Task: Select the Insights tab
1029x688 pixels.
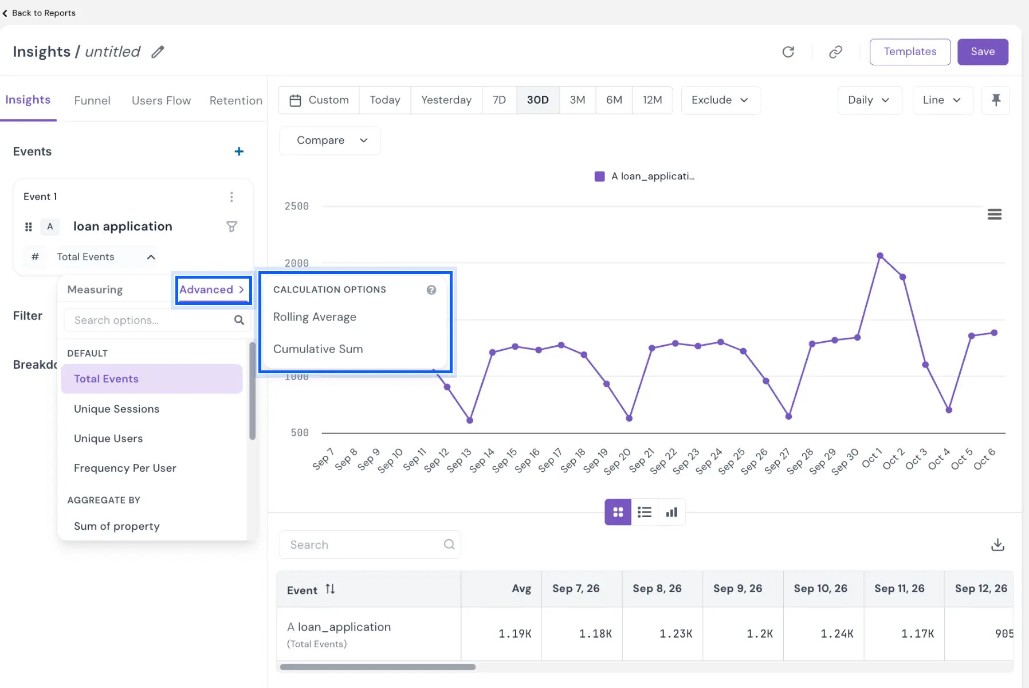Action: click(28, 100)
